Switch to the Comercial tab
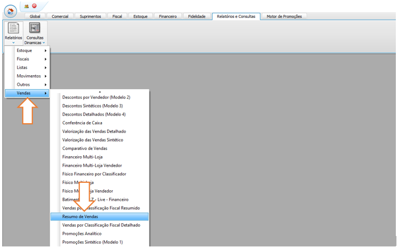The width and height of the screenshot is (397, 247). 60,16
